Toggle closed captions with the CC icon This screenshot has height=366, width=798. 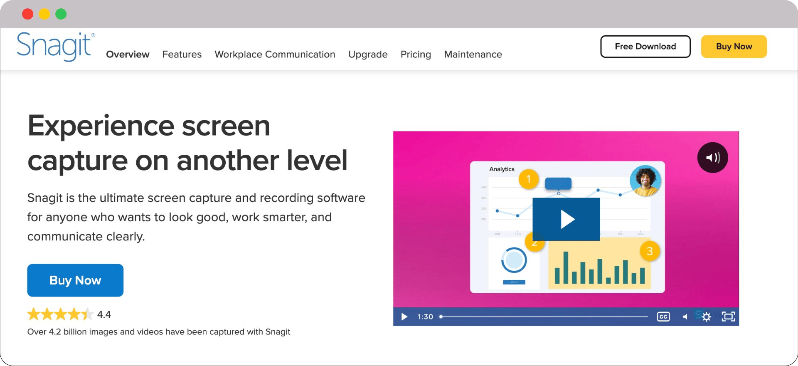(x=663, y=317)
